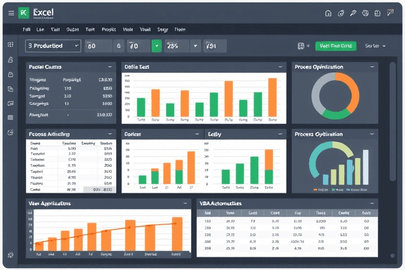Click the lock icon in left sidebar
This screenshot has width=405, height=270.
click(11, 60)
